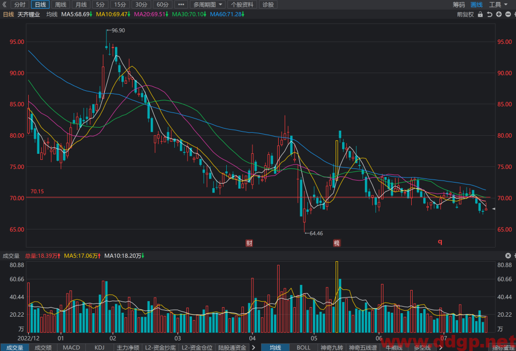Switch to 60分 minute chart

point(162,5)
